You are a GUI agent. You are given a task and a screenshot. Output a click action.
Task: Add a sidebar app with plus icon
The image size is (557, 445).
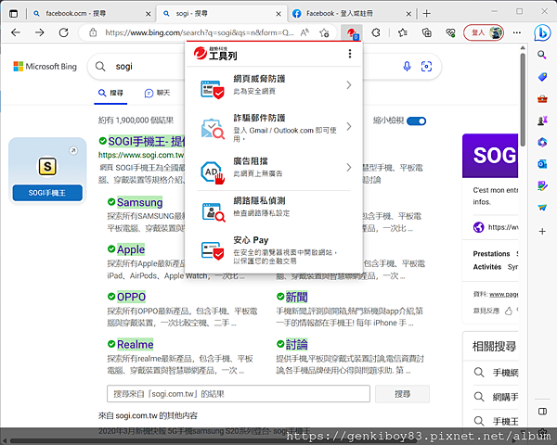(x=542, y=232)
